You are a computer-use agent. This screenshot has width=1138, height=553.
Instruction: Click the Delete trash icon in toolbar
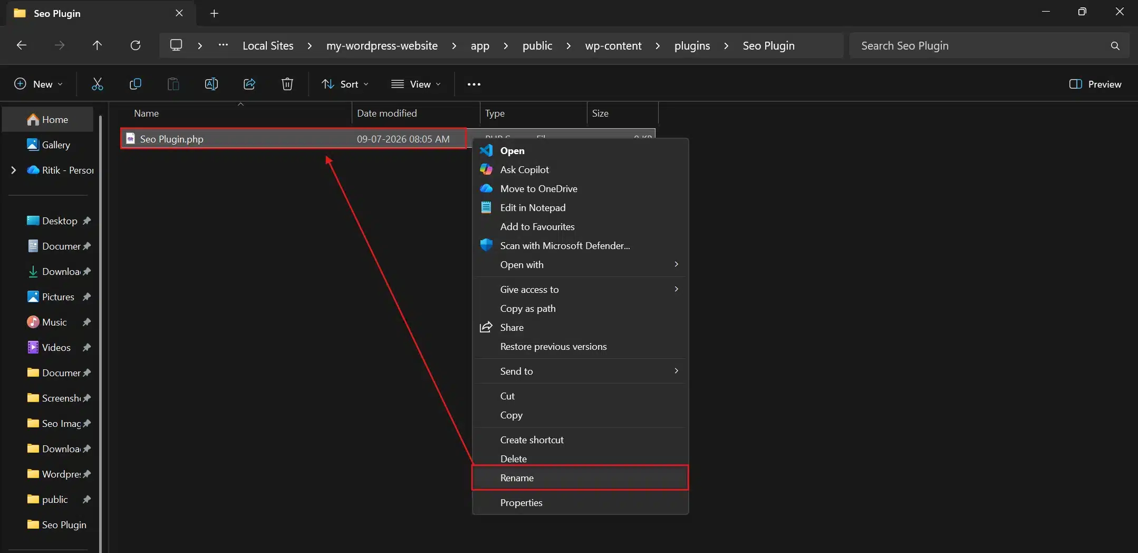[x=287, y=84]
